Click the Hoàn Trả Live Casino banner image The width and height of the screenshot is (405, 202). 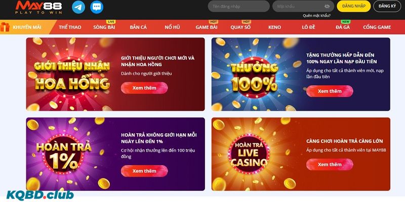[x=249, y=154]
